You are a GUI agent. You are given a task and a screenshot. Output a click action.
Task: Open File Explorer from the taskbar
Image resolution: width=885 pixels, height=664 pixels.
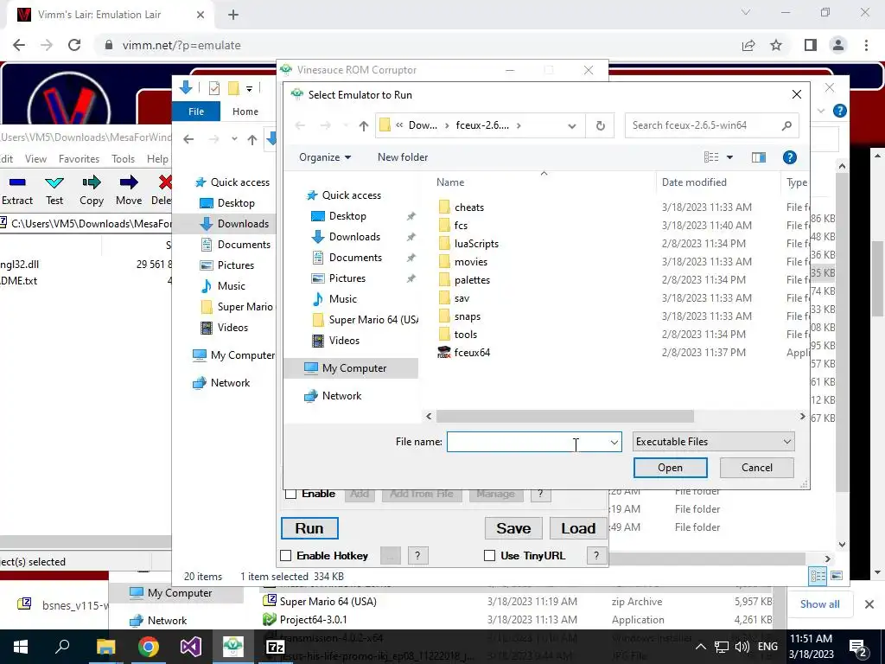click(x=105, y=647)
